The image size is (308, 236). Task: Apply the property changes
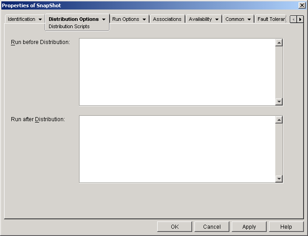[x=249, y=227]
